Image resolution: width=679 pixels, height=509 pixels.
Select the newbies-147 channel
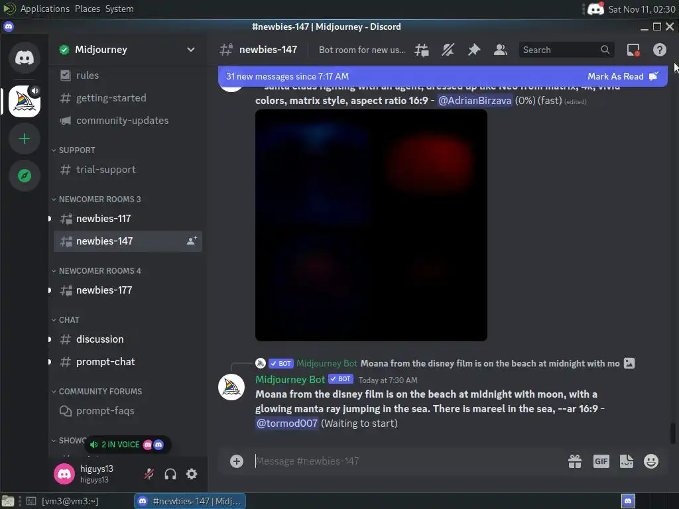click(x=128, y=241)
